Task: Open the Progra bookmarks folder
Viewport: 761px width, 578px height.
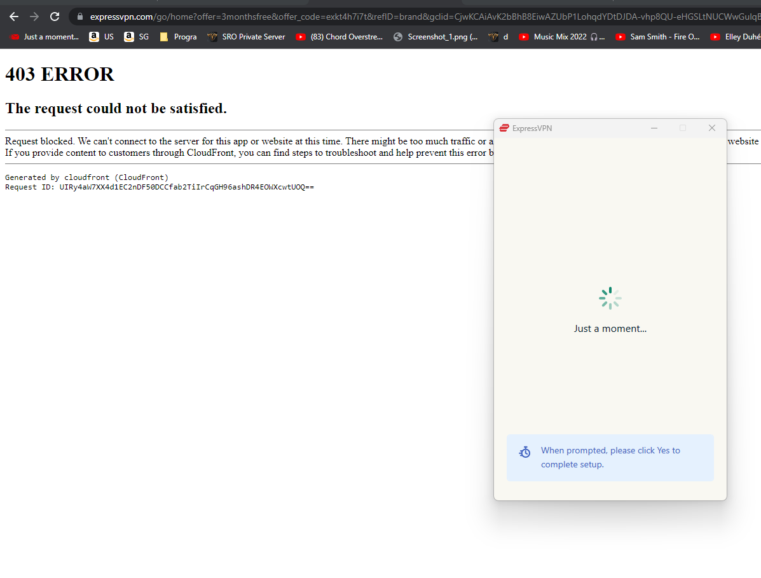Action: 177,37
